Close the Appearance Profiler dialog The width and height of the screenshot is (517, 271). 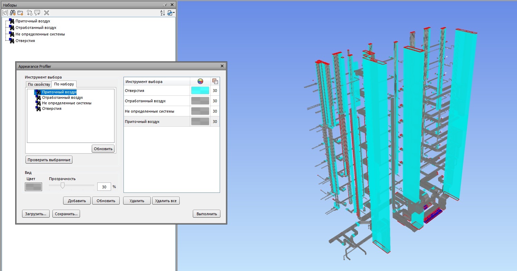pyautogui.click(x=222, y=66)
